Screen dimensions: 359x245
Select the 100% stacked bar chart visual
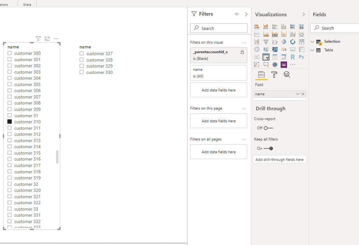click(x=293, y=26)
